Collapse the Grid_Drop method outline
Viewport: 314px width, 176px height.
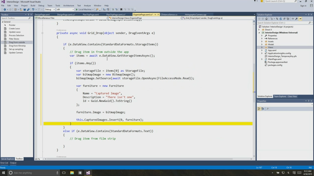point(42,33)
